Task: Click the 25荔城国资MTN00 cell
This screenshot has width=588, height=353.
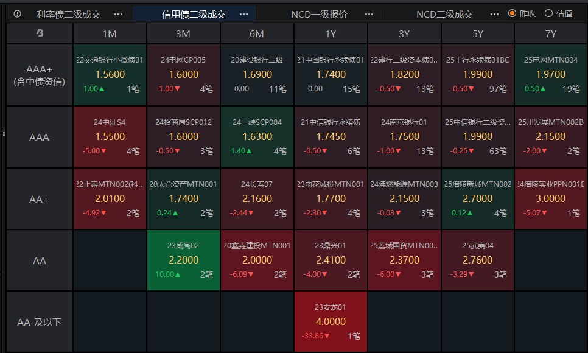Action: (x=405, y=260)
